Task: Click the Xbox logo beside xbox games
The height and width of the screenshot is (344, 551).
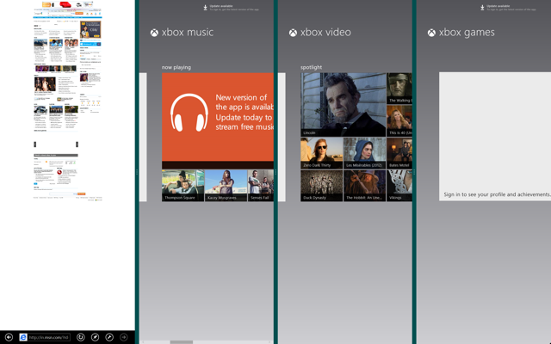Action: pos(431,33)
